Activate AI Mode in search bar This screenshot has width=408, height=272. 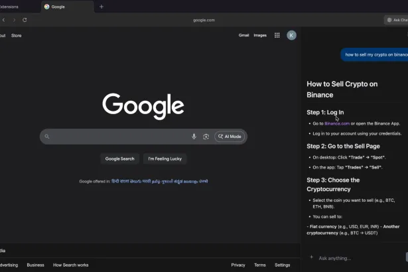(230, 137)
